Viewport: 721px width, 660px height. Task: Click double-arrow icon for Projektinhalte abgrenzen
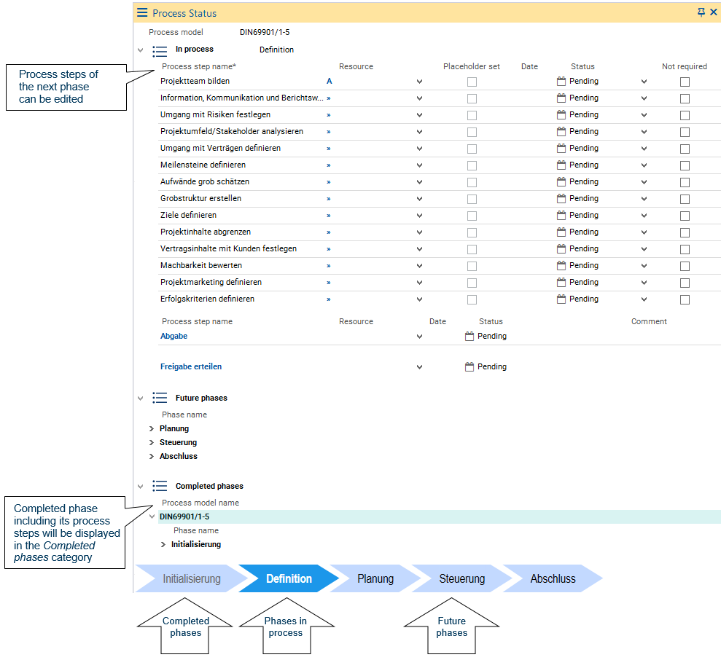click(329, 232)
